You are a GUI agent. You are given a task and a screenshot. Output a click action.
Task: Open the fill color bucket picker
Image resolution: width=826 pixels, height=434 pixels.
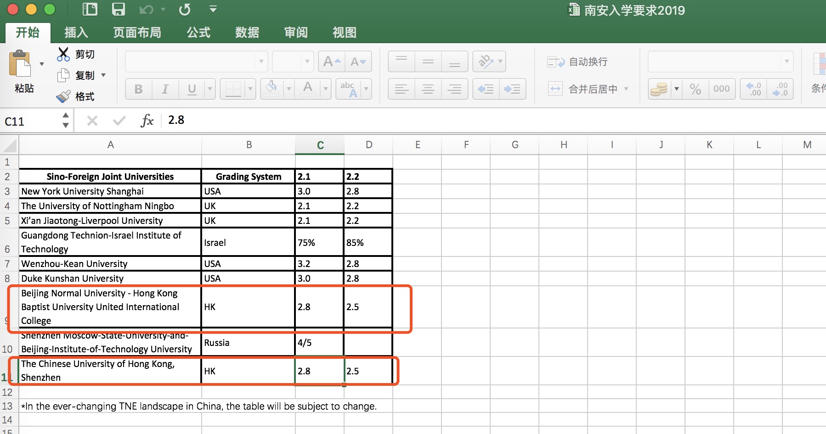[289, 89]
